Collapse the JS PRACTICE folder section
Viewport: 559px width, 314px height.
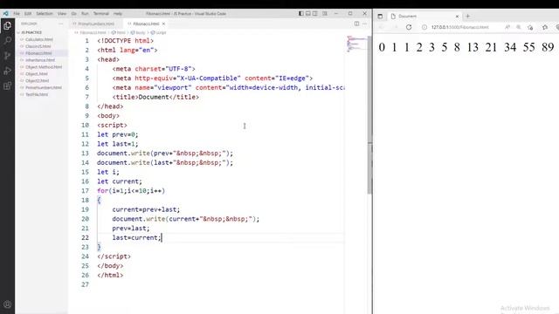31,32
